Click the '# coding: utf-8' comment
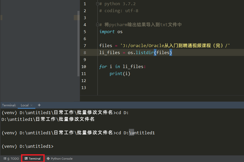 click(x=118, y=11)
